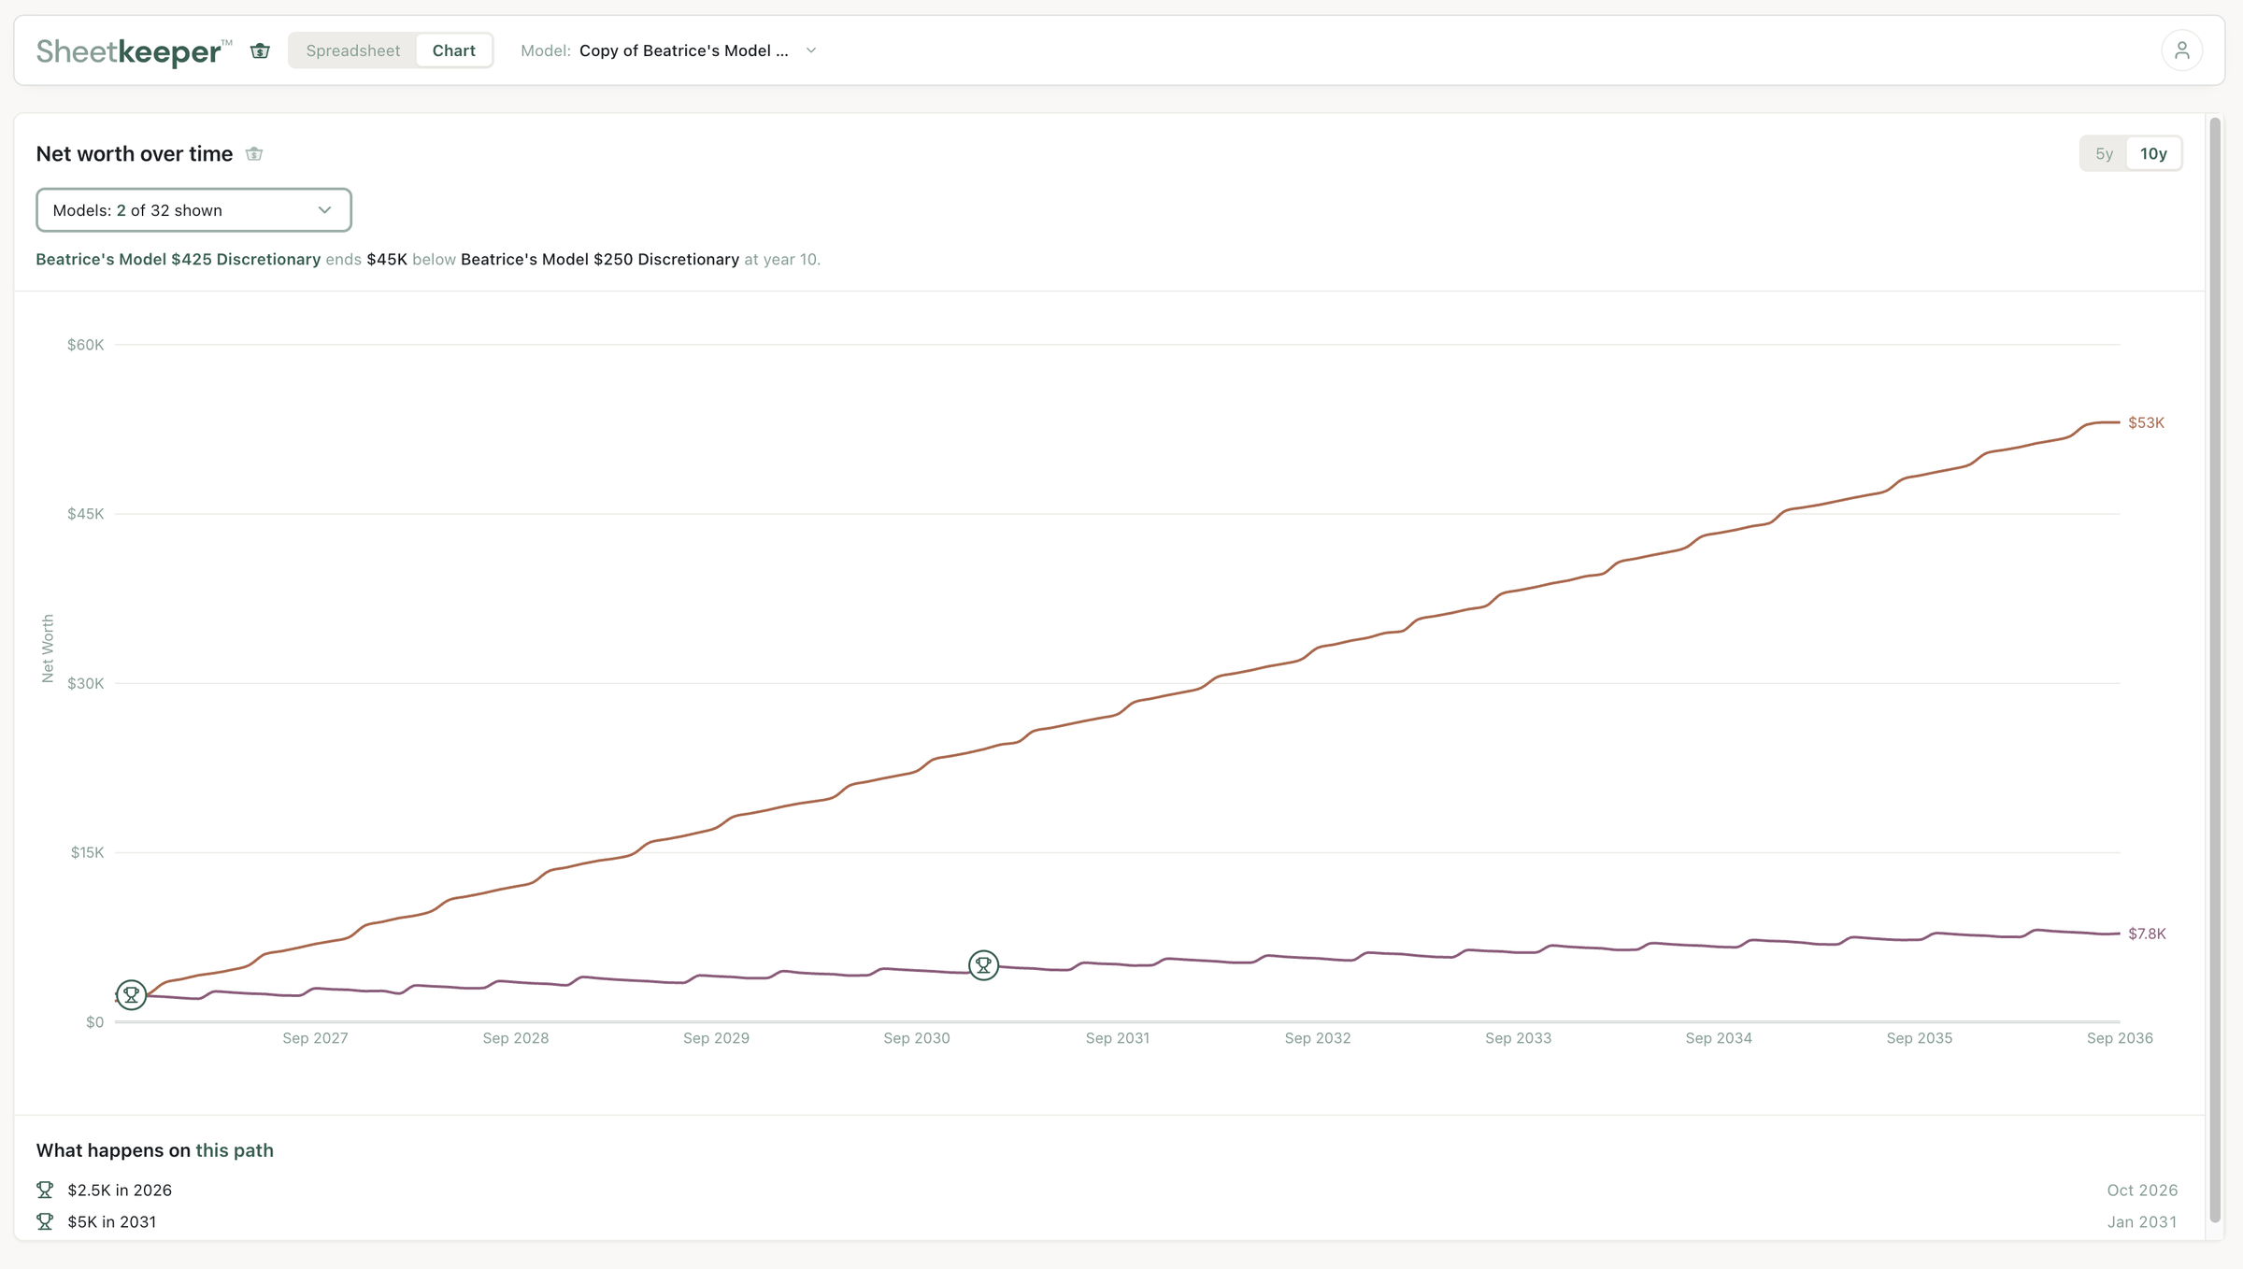Click the $45K axis label
Screen dimensions: 2243x1269
[85, 514]
